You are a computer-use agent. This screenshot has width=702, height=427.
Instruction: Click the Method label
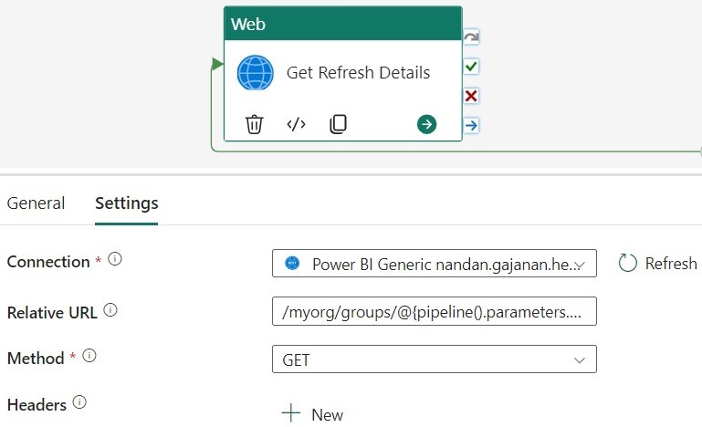tap(36, 359)
